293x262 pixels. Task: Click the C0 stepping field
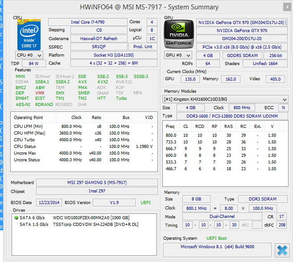(x=99, y=30)
